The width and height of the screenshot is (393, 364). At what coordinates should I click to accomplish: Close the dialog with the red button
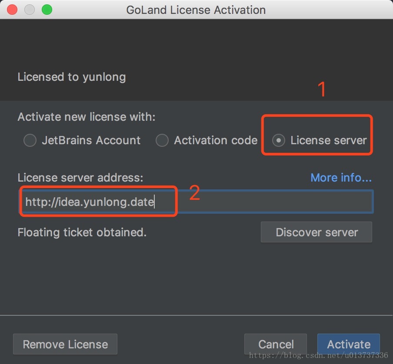12,10
